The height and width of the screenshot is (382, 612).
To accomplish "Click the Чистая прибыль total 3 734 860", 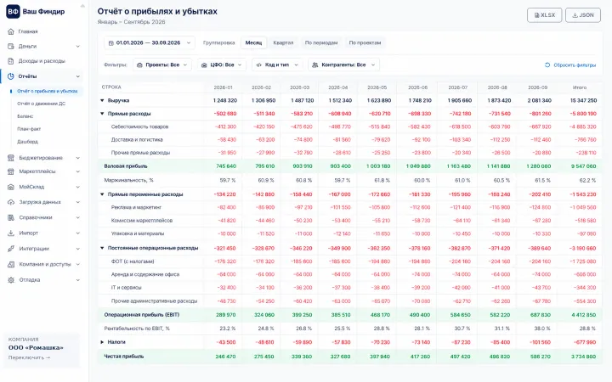I will point(583,357).
